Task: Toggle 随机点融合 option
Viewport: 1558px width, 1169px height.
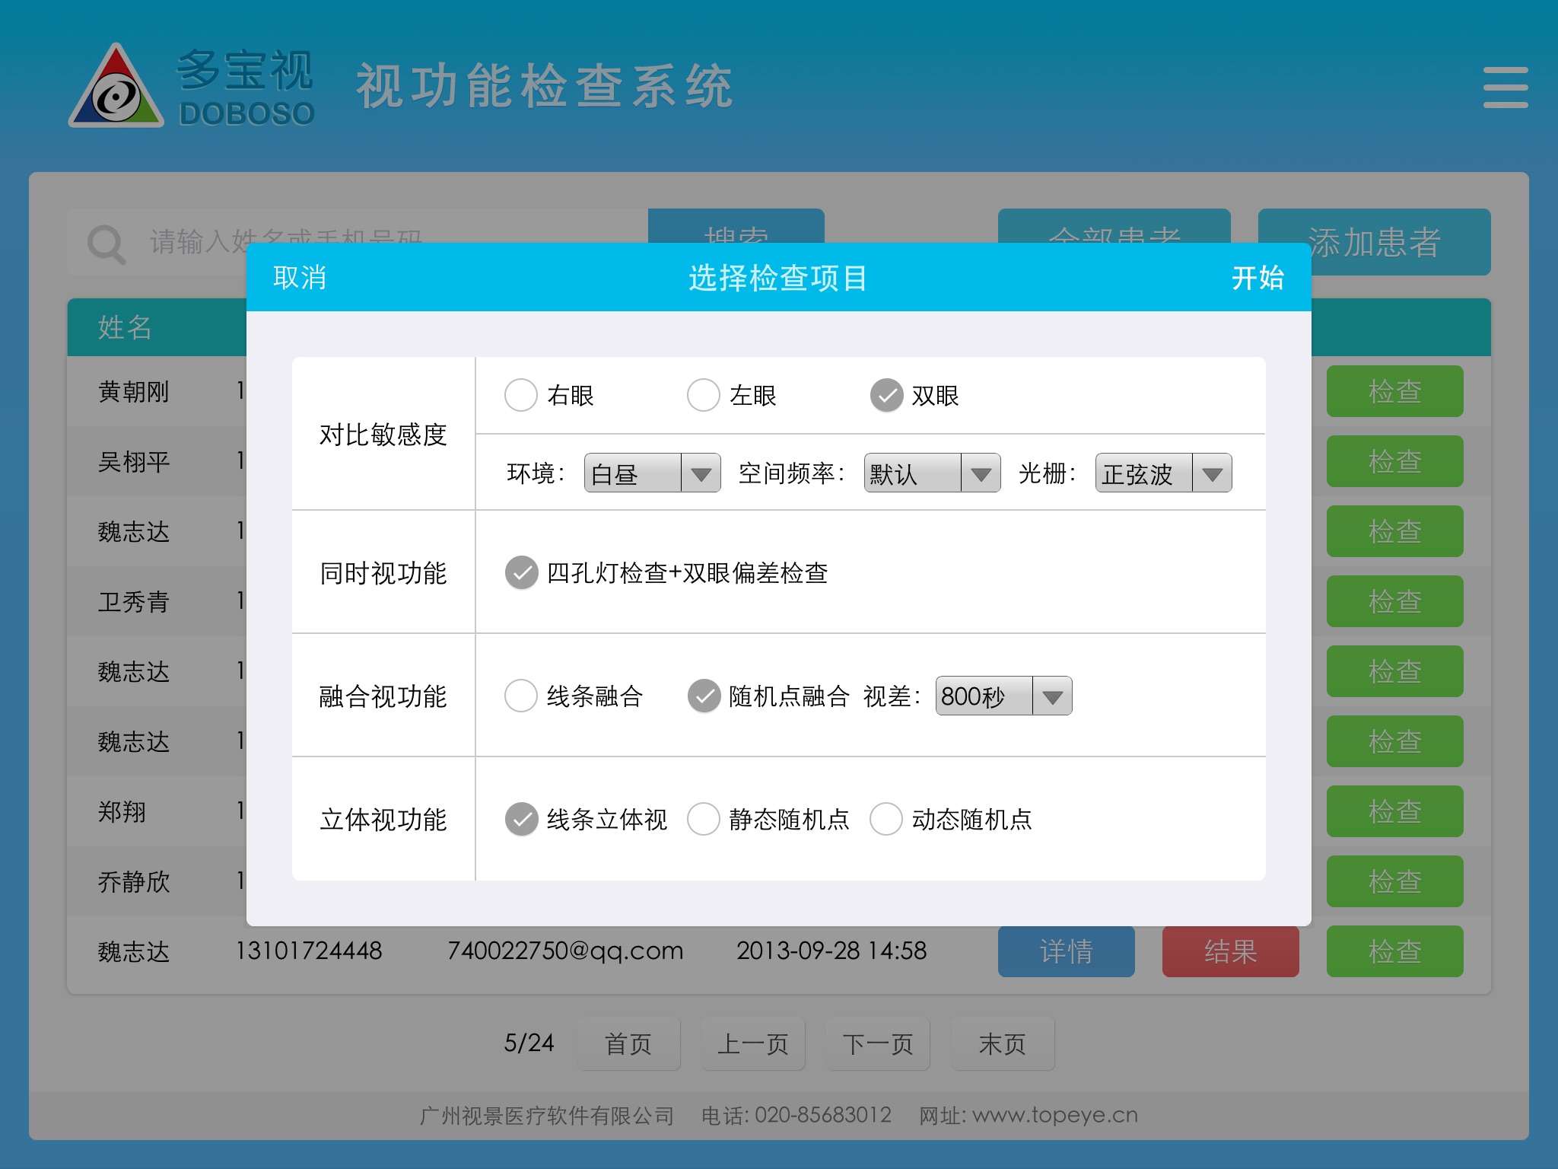Action: (704, 696)
